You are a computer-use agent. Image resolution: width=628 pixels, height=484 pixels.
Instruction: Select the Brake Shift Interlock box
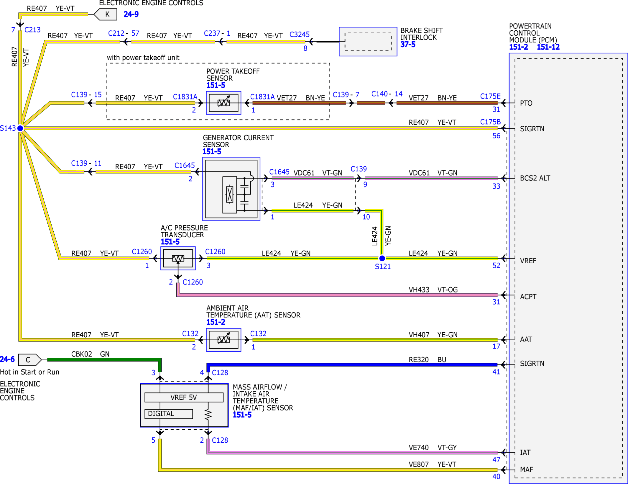point(368,42)
